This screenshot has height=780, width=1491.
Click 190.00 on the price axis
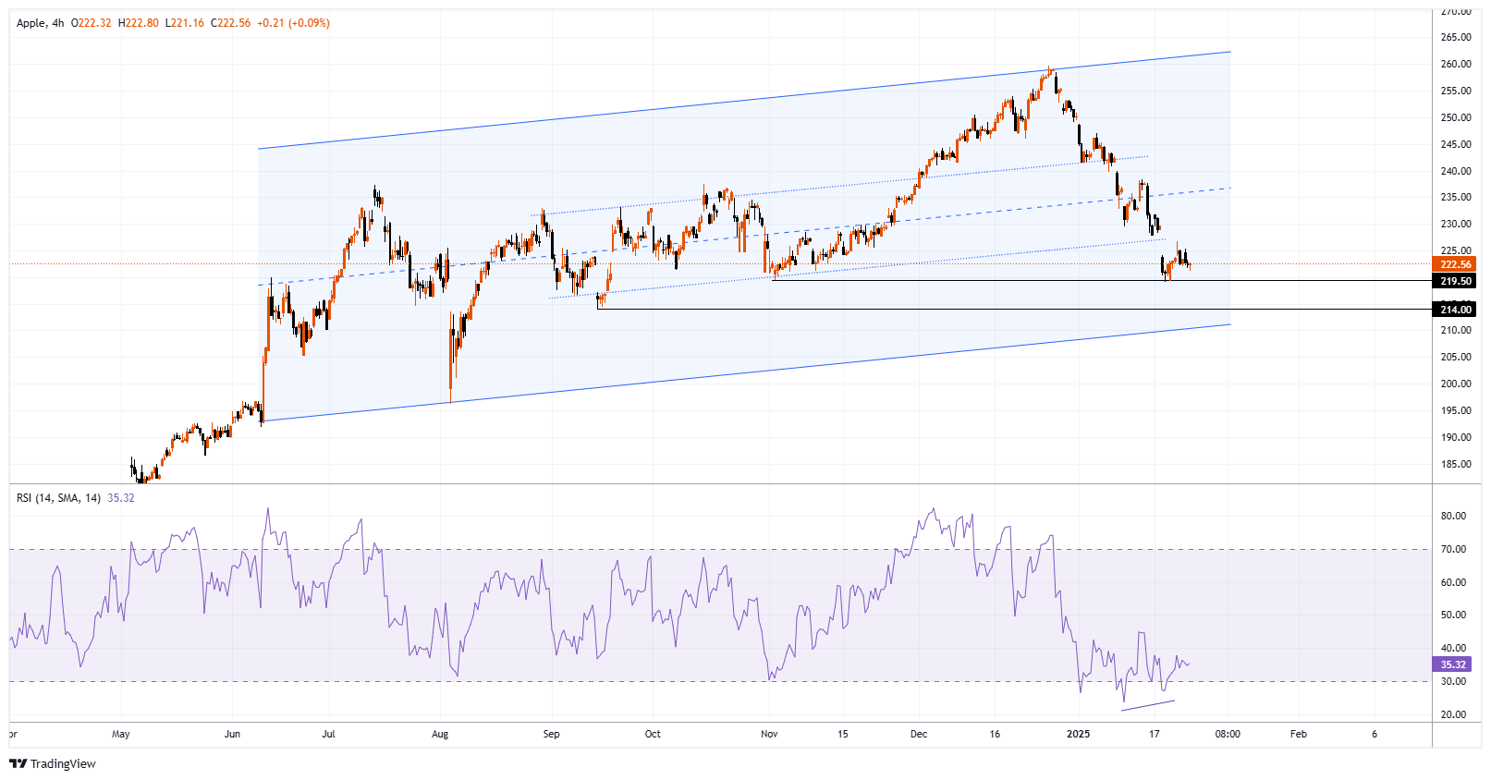[x=1456, y=438]
